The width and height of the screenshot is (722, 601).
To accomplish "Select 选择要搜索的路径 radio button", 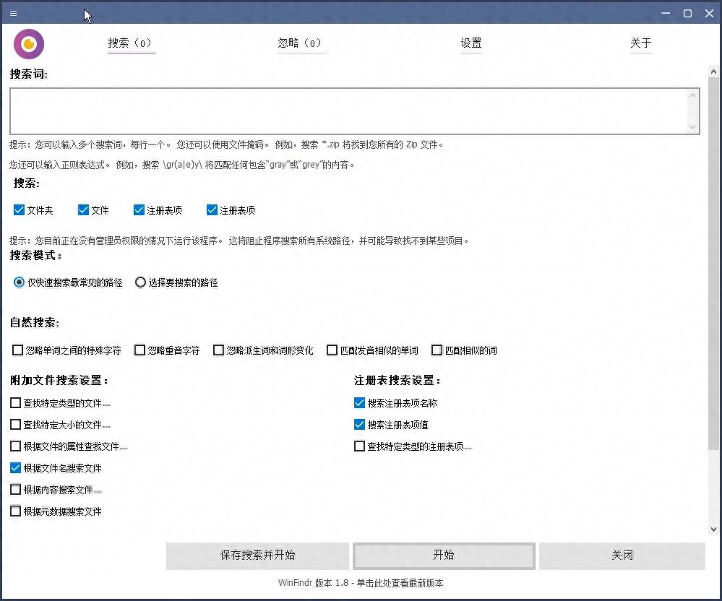I will coord(141,282).
